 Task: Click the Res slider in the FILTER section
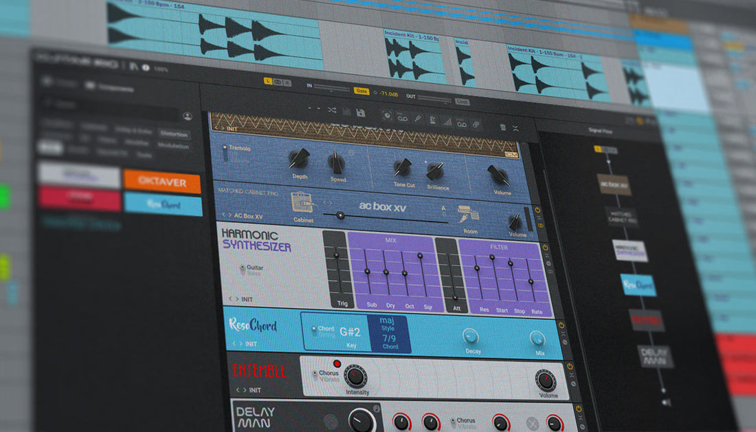pos(478,269)
